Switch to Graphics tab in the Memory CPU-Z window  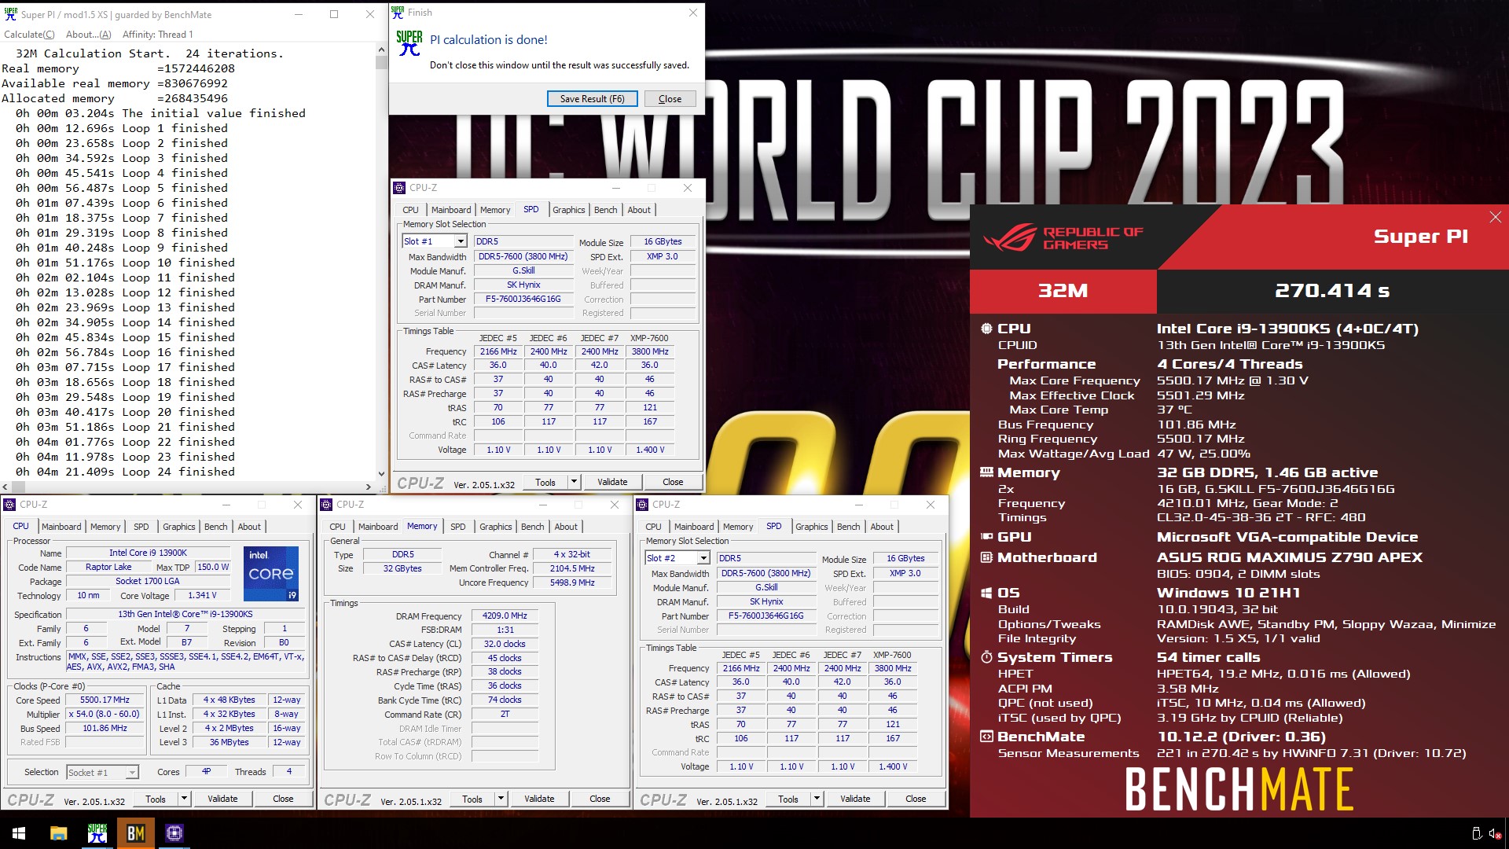tap(496, 527)
